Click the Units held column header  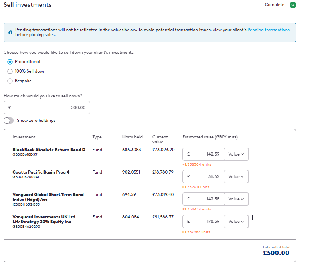(132, 137)
